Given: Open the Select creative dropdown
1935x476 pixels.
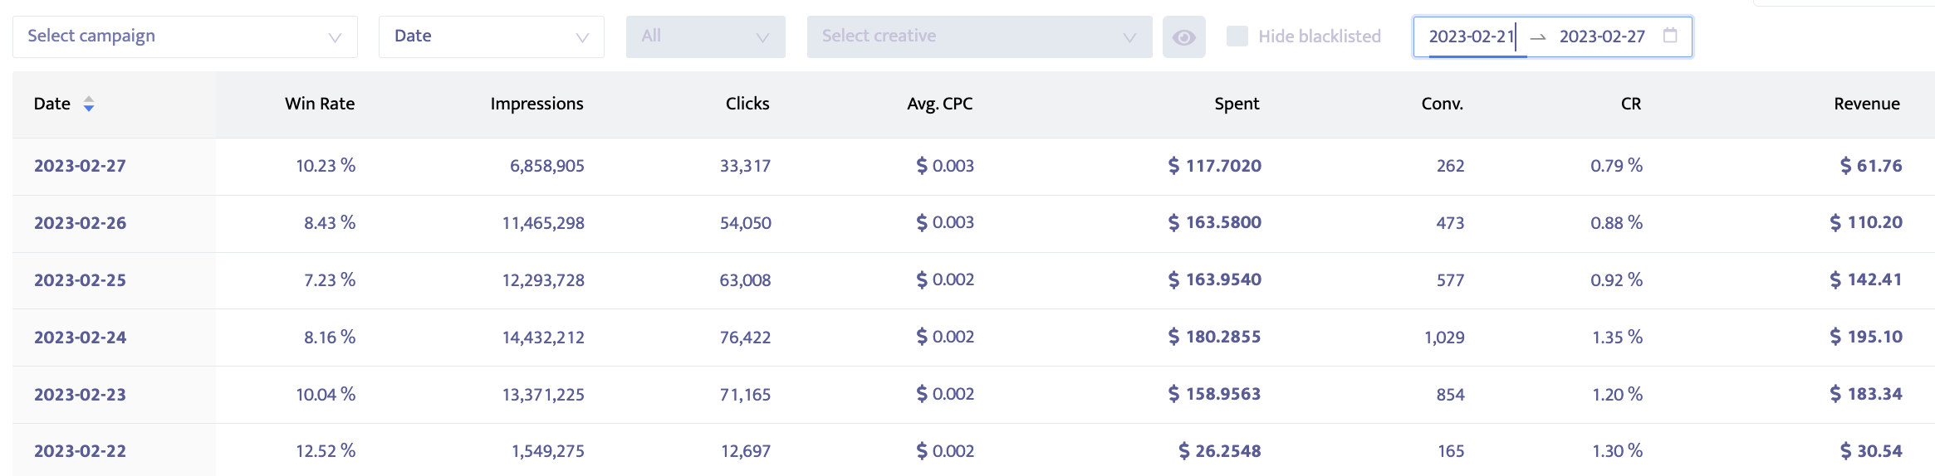Looking at the screenshot, I should pos(979,36).
